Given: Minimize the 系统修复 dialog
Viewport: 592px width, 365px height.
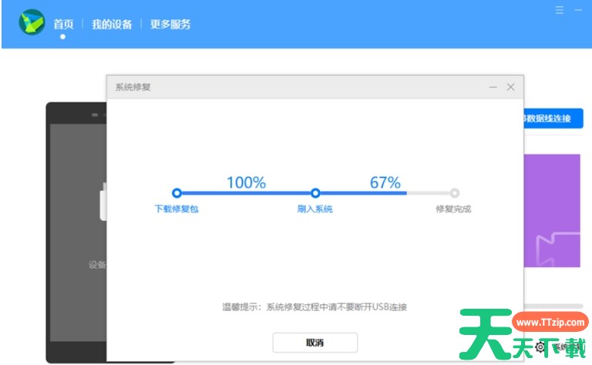Looking at the screenshot, I should point(493,88).
